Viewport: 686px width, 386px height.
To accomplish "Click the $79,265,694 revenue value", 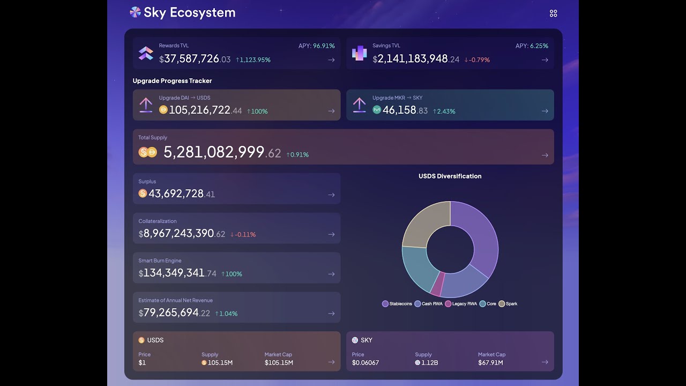I will 174,313.
